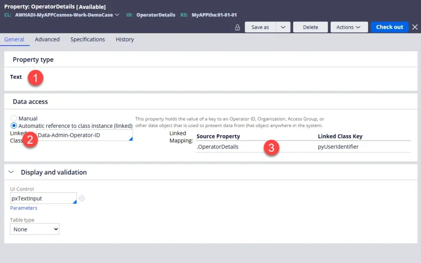The width and height of the screenshot is (421, 263).
Task: Open the Save as split dropdown arrow
Action: [x=283, y=27]
